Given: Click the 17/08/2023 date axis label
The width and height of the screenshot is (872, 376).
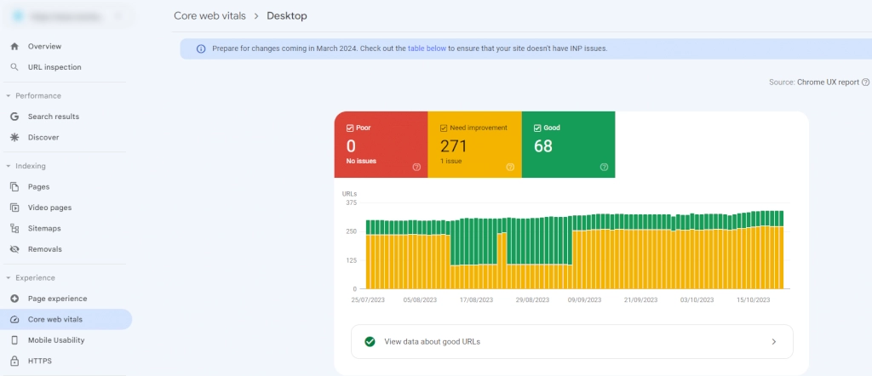Looking at the screenshot, I should pyautogui.click(x=477, y=300).
